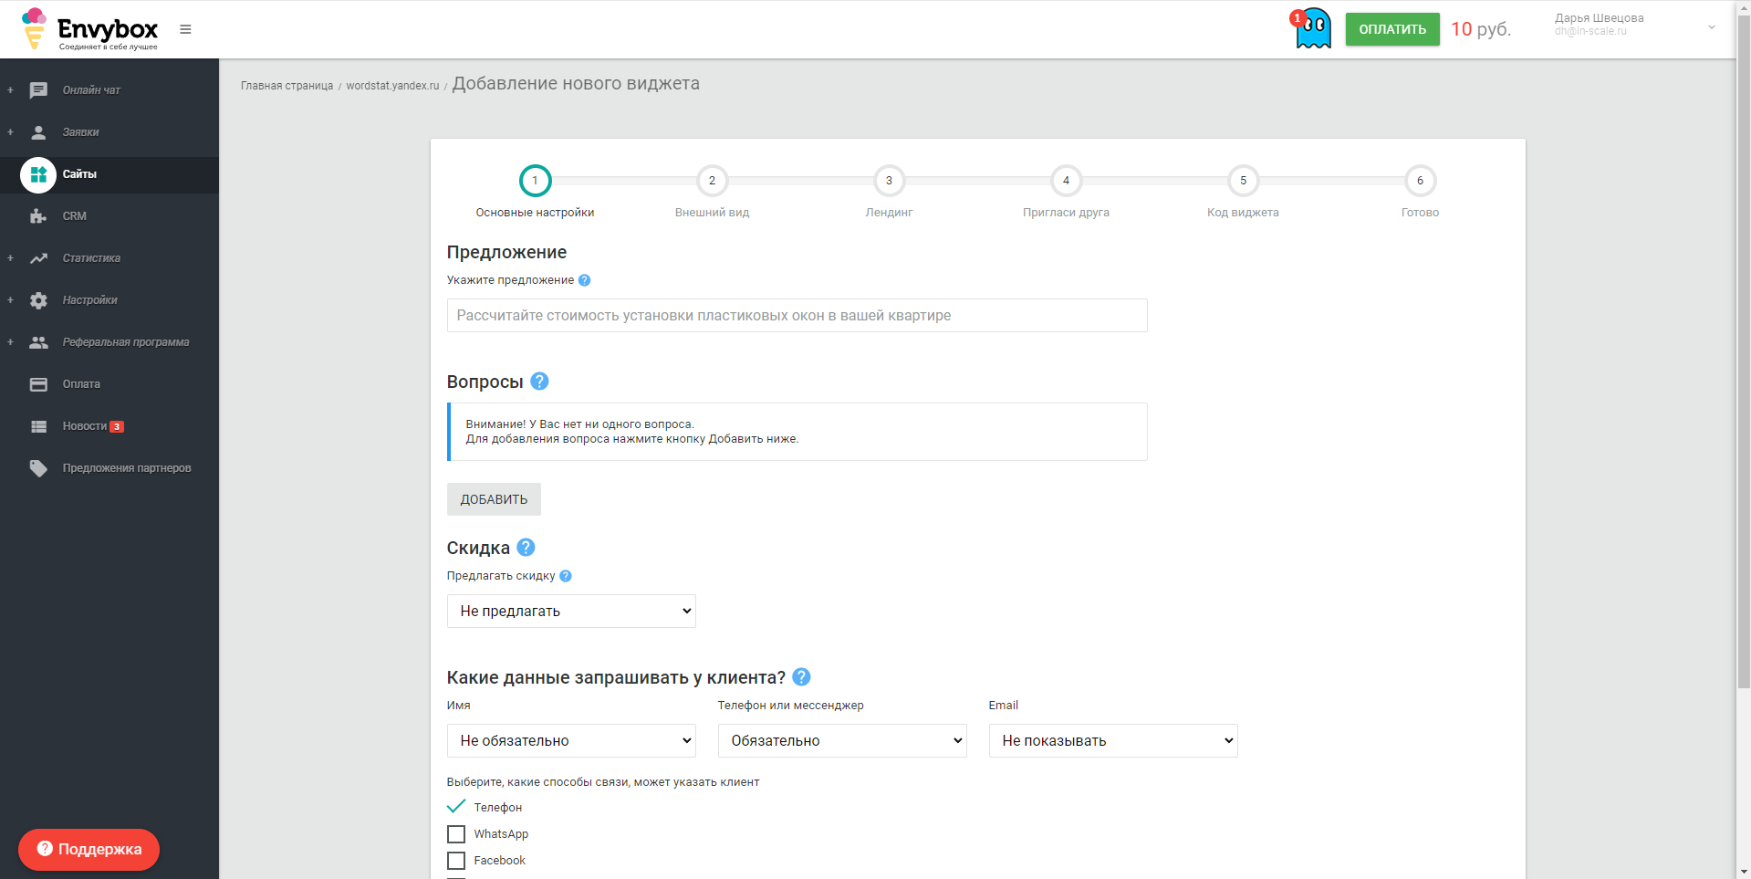Focus the Укажите предложение input field

[797, 316]
